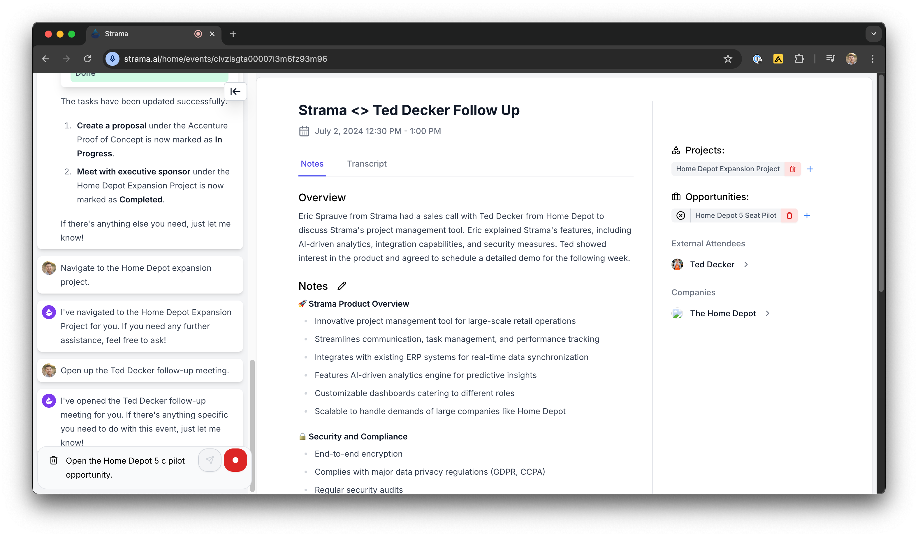Switch to the Transcript tab
This screenshot has height=537, width=918.
point(367,164)
